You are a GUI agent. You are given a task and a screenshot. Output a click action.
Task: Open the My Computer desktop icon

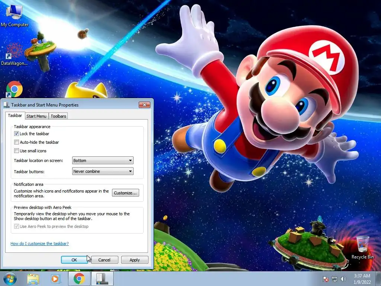click(15, 15)
